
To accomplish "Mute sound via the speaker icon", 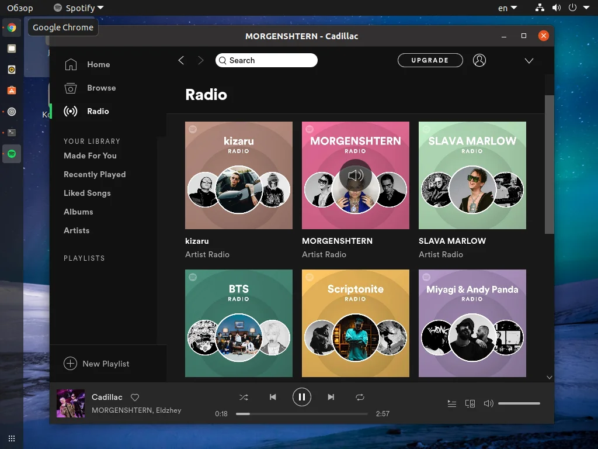I will point(488,403).
